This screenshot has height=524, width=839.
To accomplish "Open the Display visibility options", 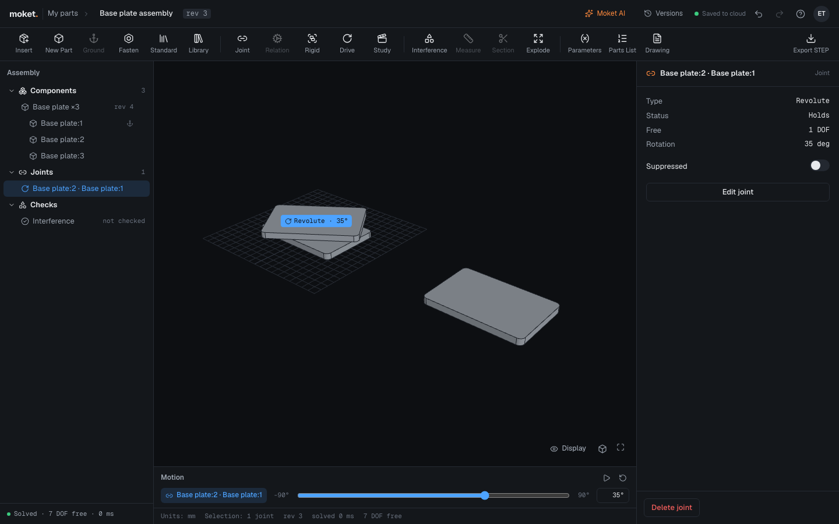I will [x=568, y=448].
